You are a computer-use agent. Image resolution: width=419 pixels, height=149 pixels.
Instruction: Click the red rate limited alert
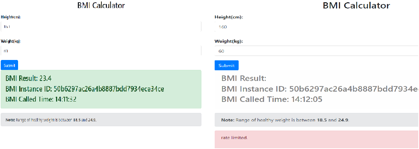(x=316, y=138)
